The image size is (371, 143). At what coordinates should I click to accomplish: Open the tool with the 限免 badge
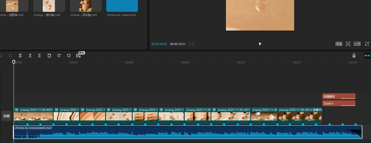[78, 56]
